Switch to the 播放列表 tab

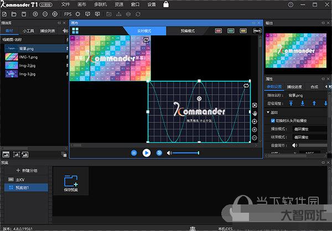tap(48, 31)
